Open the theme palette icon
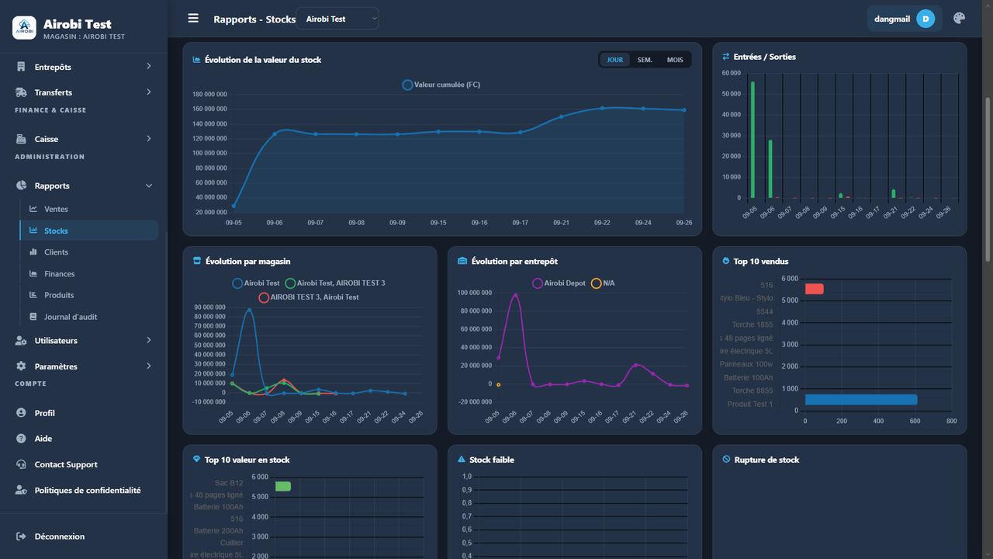The width and height of the screenshot is (993, 559). point(959,19)
